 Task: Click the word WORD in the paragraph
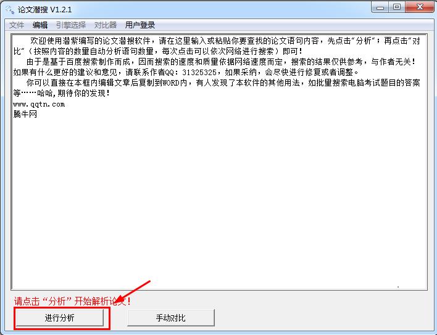click(170, 83)
